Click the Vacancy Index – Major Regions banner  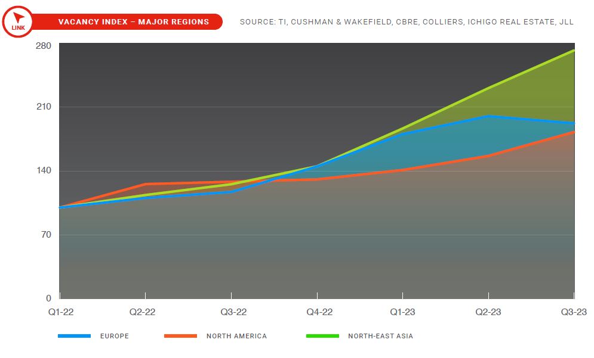click(133, 22)
